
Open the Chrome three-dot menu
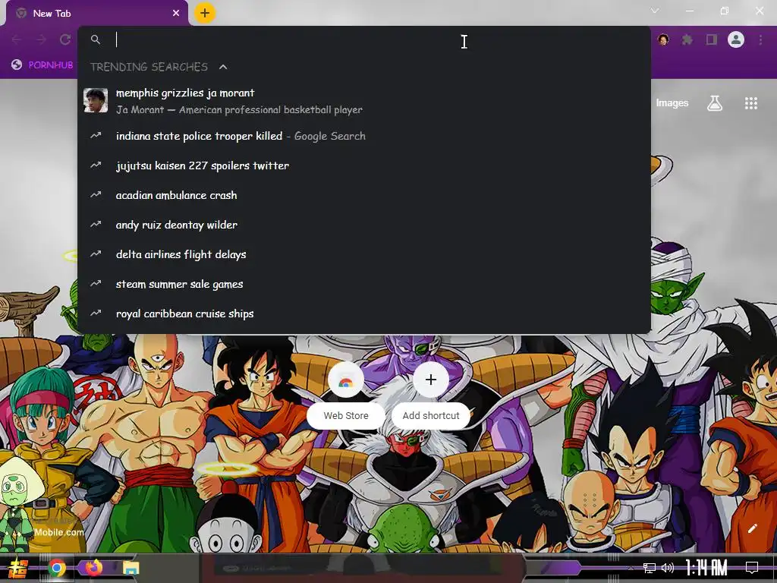point(760,39)
